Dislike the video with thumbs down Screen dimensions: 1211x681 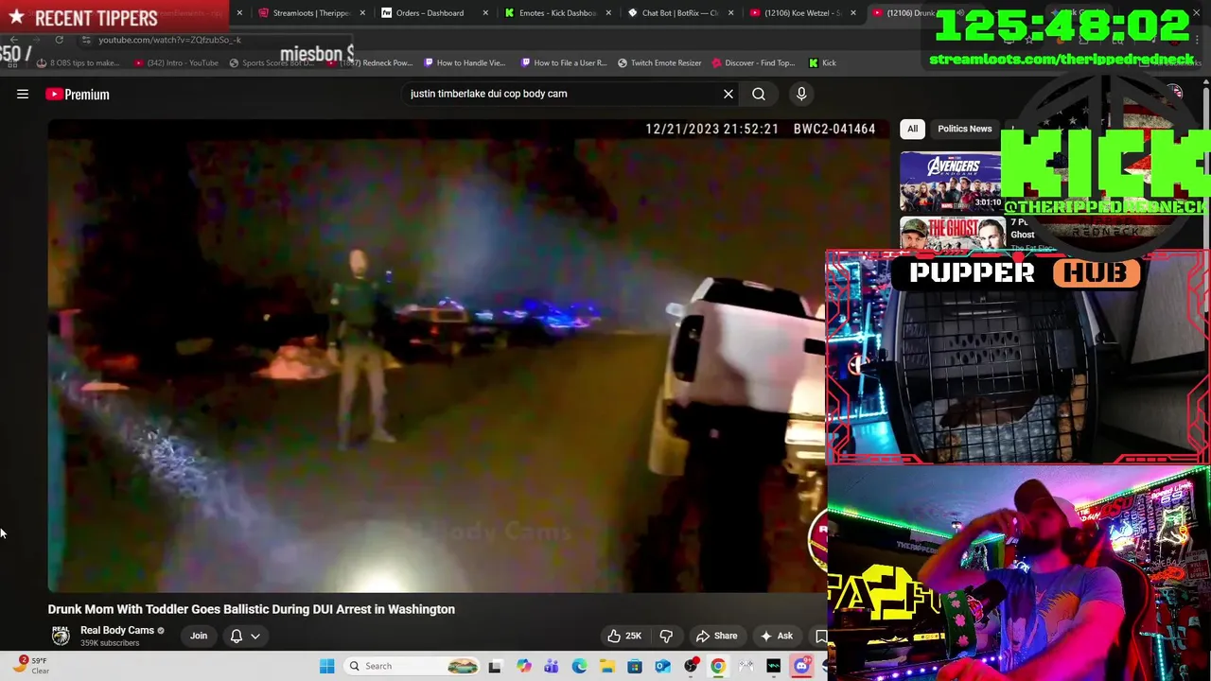coord(666,636)
